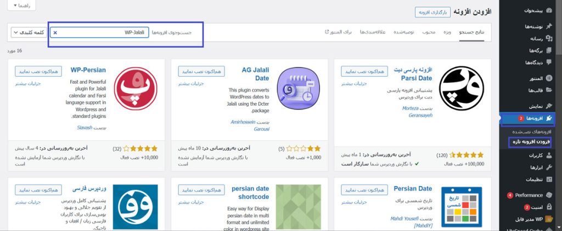The height and width of the screenshot is (231, 562).
Task: Open more details for Parsi Date plugin
Action: tap(354, 84)
